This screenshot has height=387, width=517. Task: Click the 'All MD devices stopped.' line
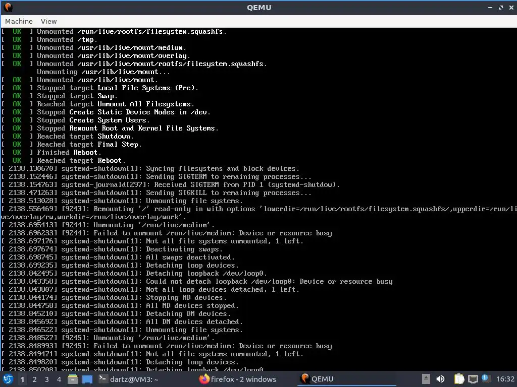point(120,306)
